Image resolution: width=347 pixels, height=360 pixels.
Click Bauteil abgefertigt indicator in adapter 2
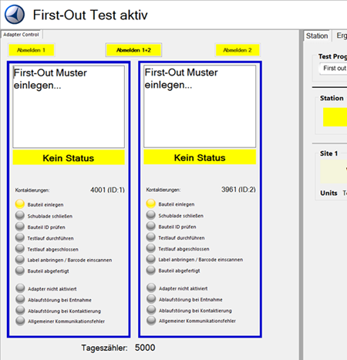pyautogui.click(x=151, y=270)
